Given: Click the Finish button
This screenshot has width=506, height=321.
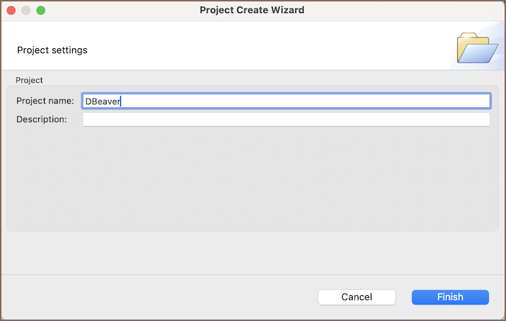Looking at the screenshot, I should click(450, 297).
